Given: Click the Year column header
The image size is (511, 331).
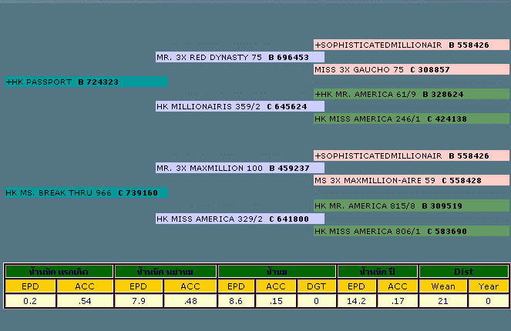Looking at the screenshot, I should [486, 286].
